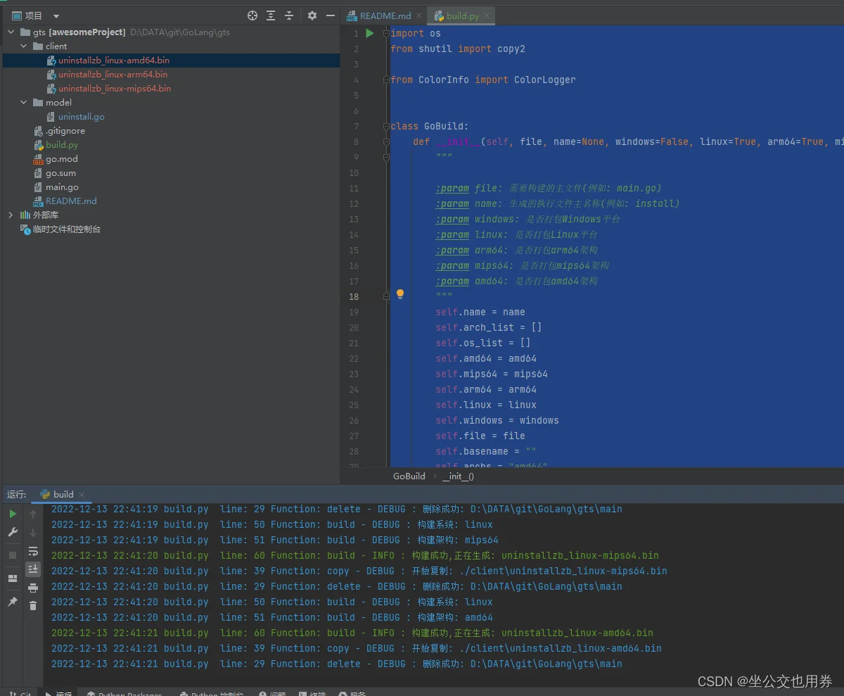Fold the import marker at line 4
Screen dimensions: 844x696
(386, 80)
